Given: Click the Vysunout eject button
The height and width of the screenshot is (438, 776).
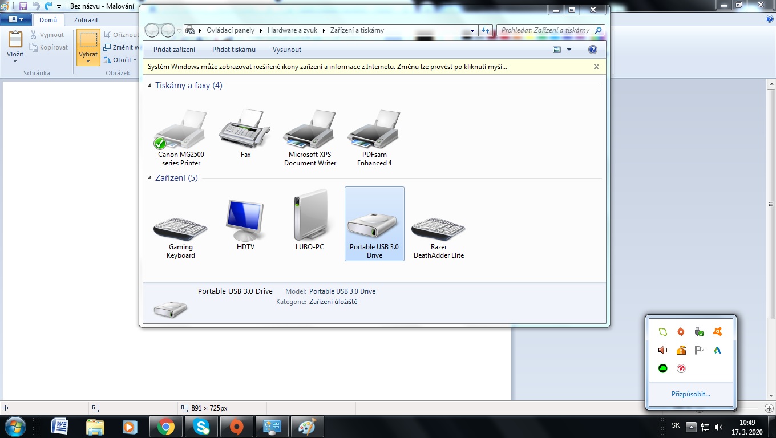Looking at the screenshot, I should (x=287, y=50).
